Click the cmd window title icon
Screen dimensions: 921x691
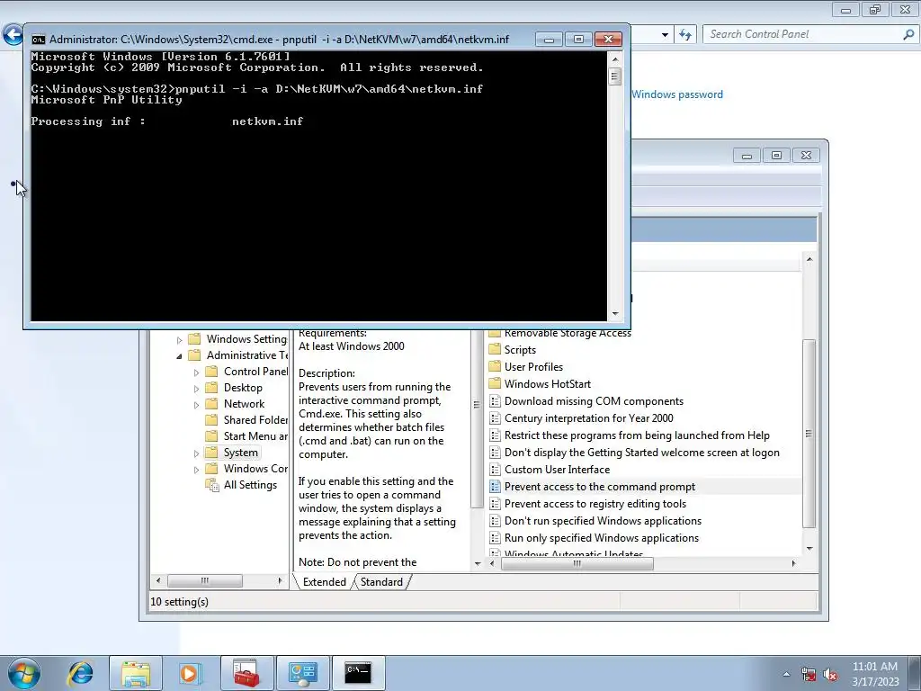pyautogui.click(x=38, y=40)
